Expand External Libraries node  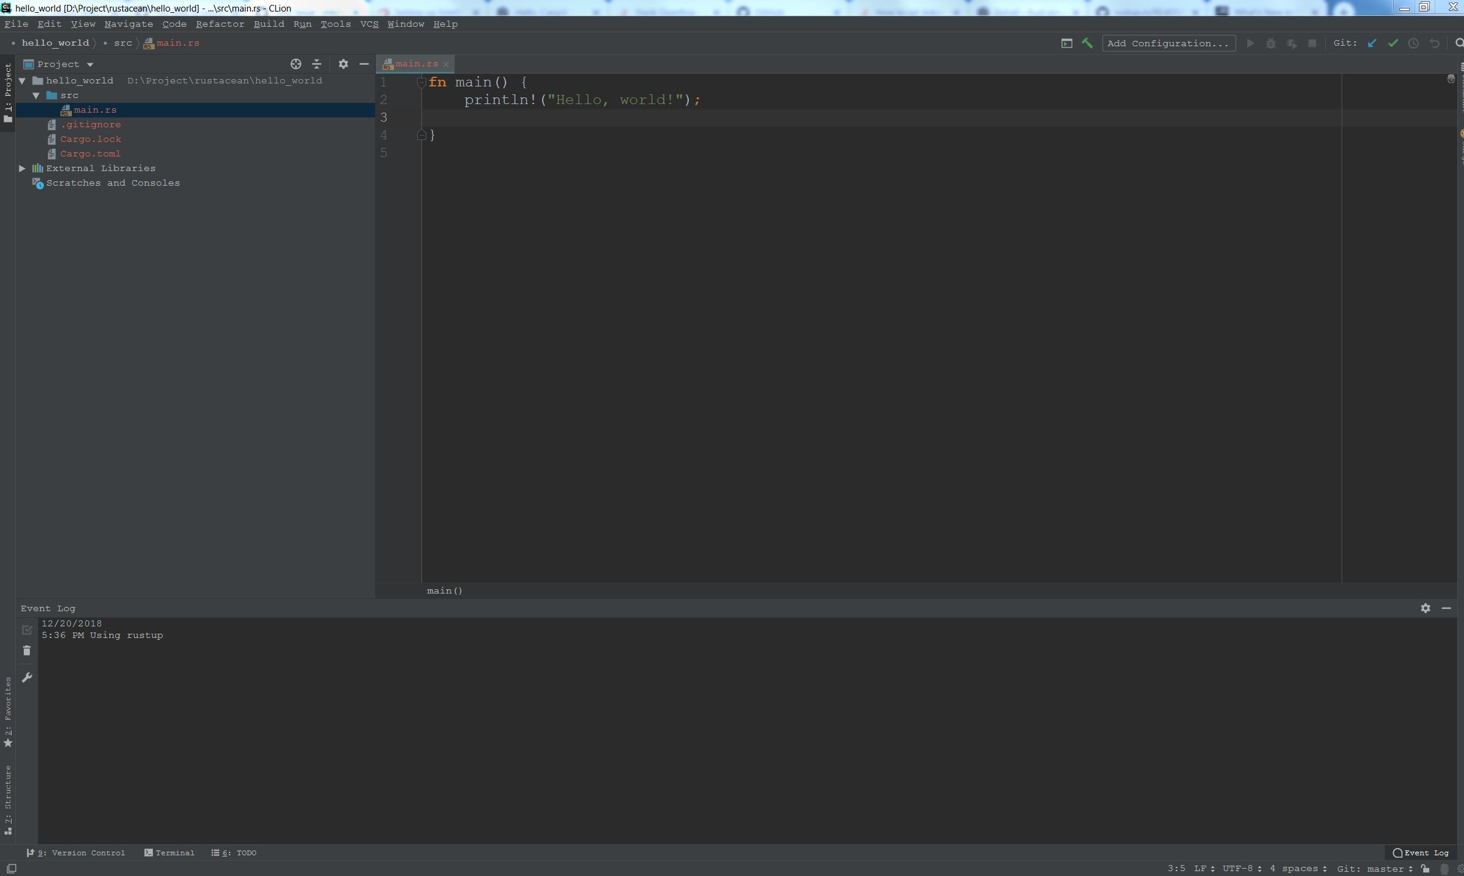coord(23,168)
